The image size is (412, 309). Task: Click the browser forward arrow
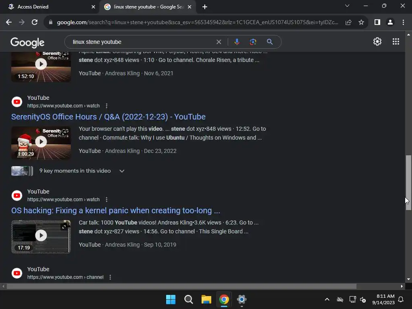pos(22,23)
